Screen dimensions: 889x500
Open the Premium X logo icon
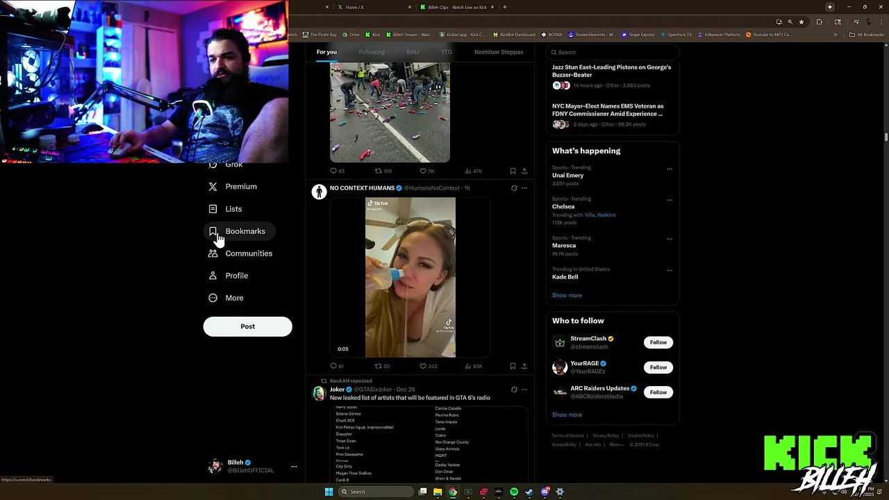point(213,187)
